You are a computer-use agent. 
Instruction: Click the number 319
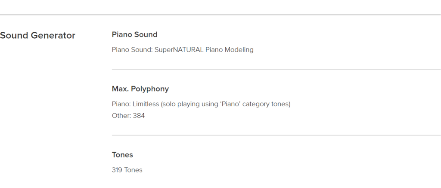117,170
